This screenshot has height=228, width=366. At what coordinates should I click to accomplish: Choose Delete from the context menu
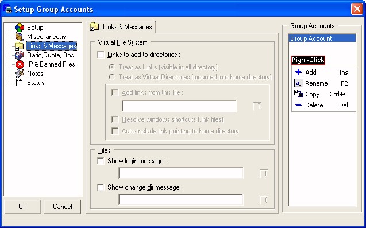[323, 105]
